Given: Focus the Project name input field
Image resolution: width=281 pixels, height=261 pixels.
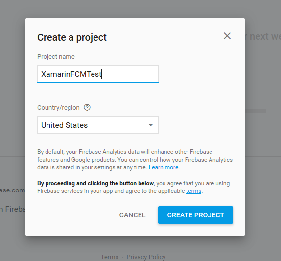Looking at the screenshot, I should [98, 74].
